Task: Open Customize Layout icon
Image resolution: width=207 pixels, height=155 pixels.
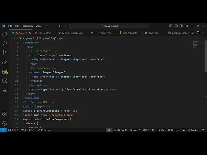Action: (x=186, y=26)
